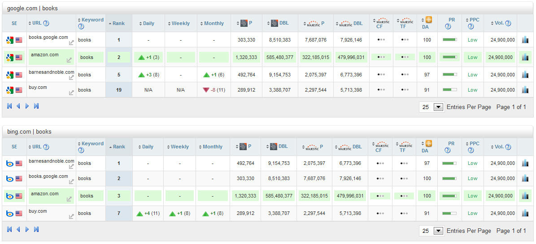Click external link icon beside amazon.com in Google table

pyautogui.click(x=69, y=60)
